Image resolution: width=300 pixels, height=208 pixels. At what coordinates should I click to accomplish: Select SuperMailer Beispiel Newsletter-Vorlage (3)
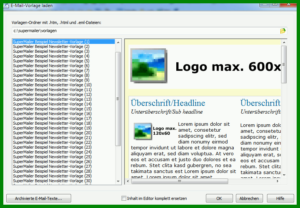click(64, 51)
